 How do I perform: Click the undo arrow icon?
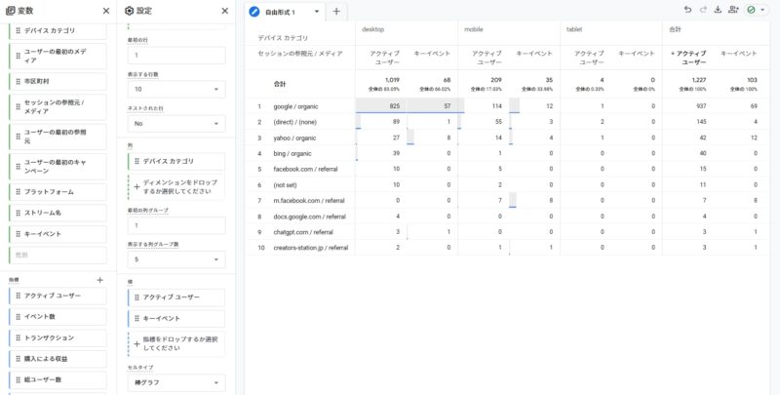(689, 11)
